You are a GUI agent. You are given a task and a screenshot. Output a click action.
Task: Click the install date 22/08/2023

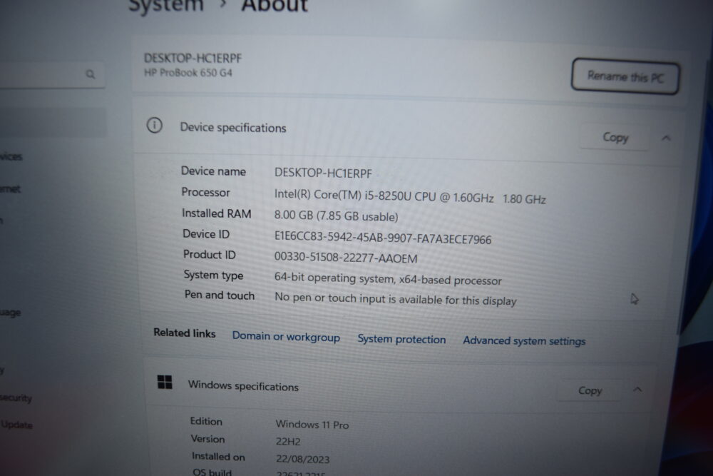302,459
